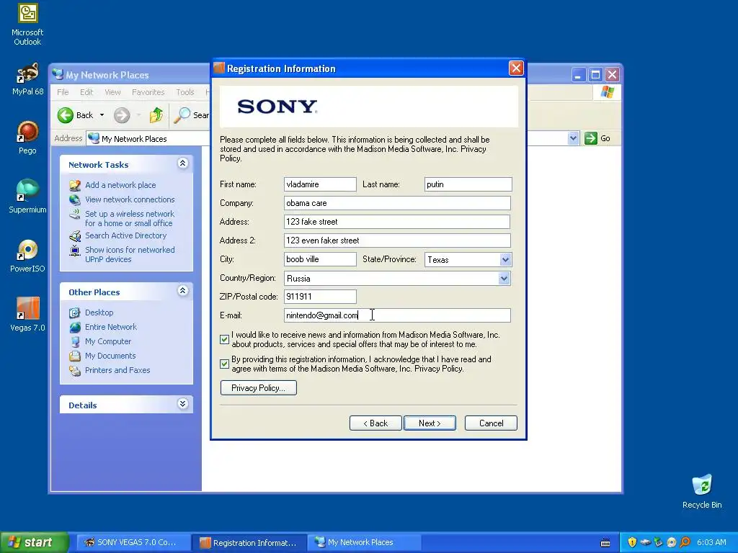Click the Registration Information taskbar item

[249, 542]
